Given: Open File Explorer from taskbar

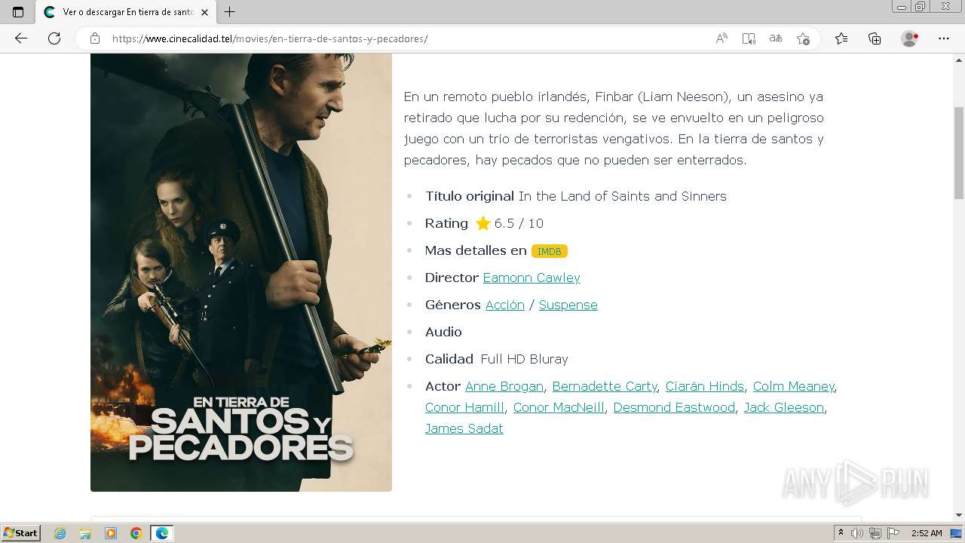Looking at the screenshot, I should pos(85,533).
